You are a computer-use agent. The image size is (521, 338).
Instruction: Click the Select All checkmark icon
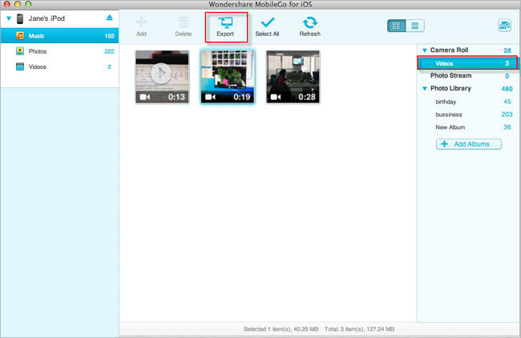coord(268,22)
